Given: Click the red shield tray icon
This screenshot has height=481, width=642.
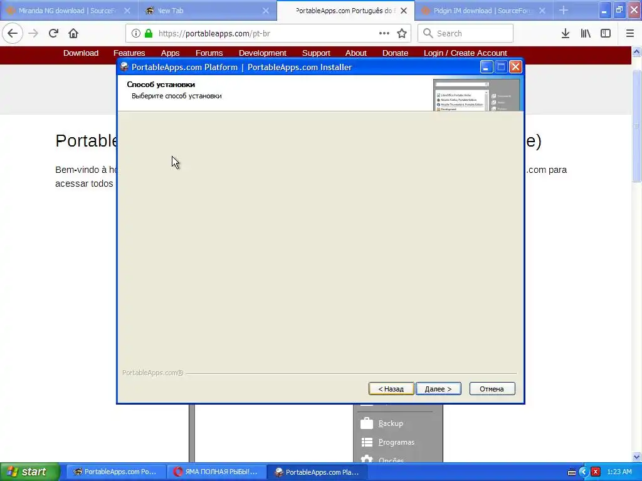Looking at the screenshot, I should (x=596, y=472).
